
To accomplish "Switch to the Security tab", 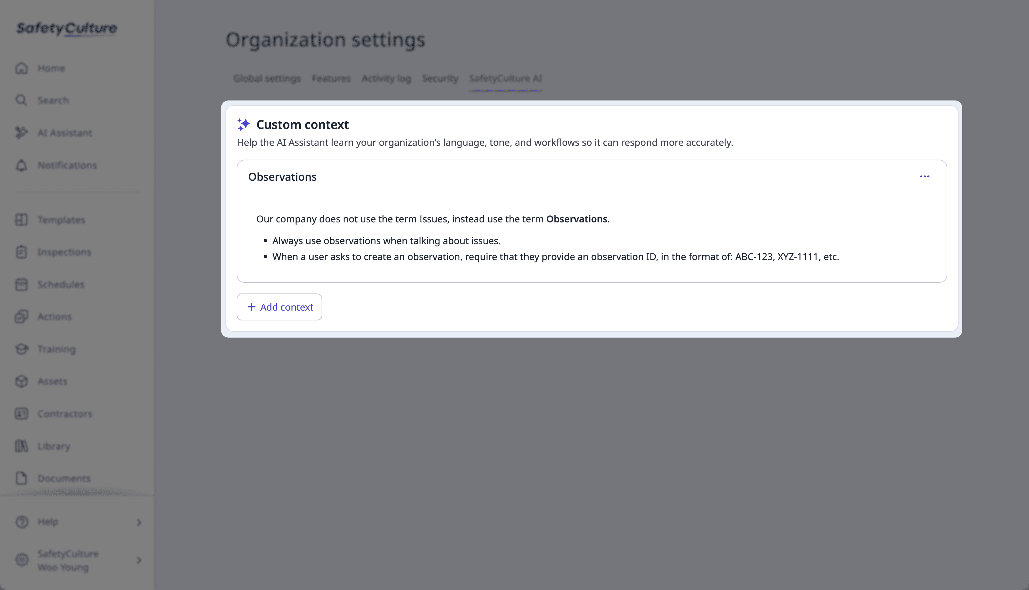I will 440,79.
